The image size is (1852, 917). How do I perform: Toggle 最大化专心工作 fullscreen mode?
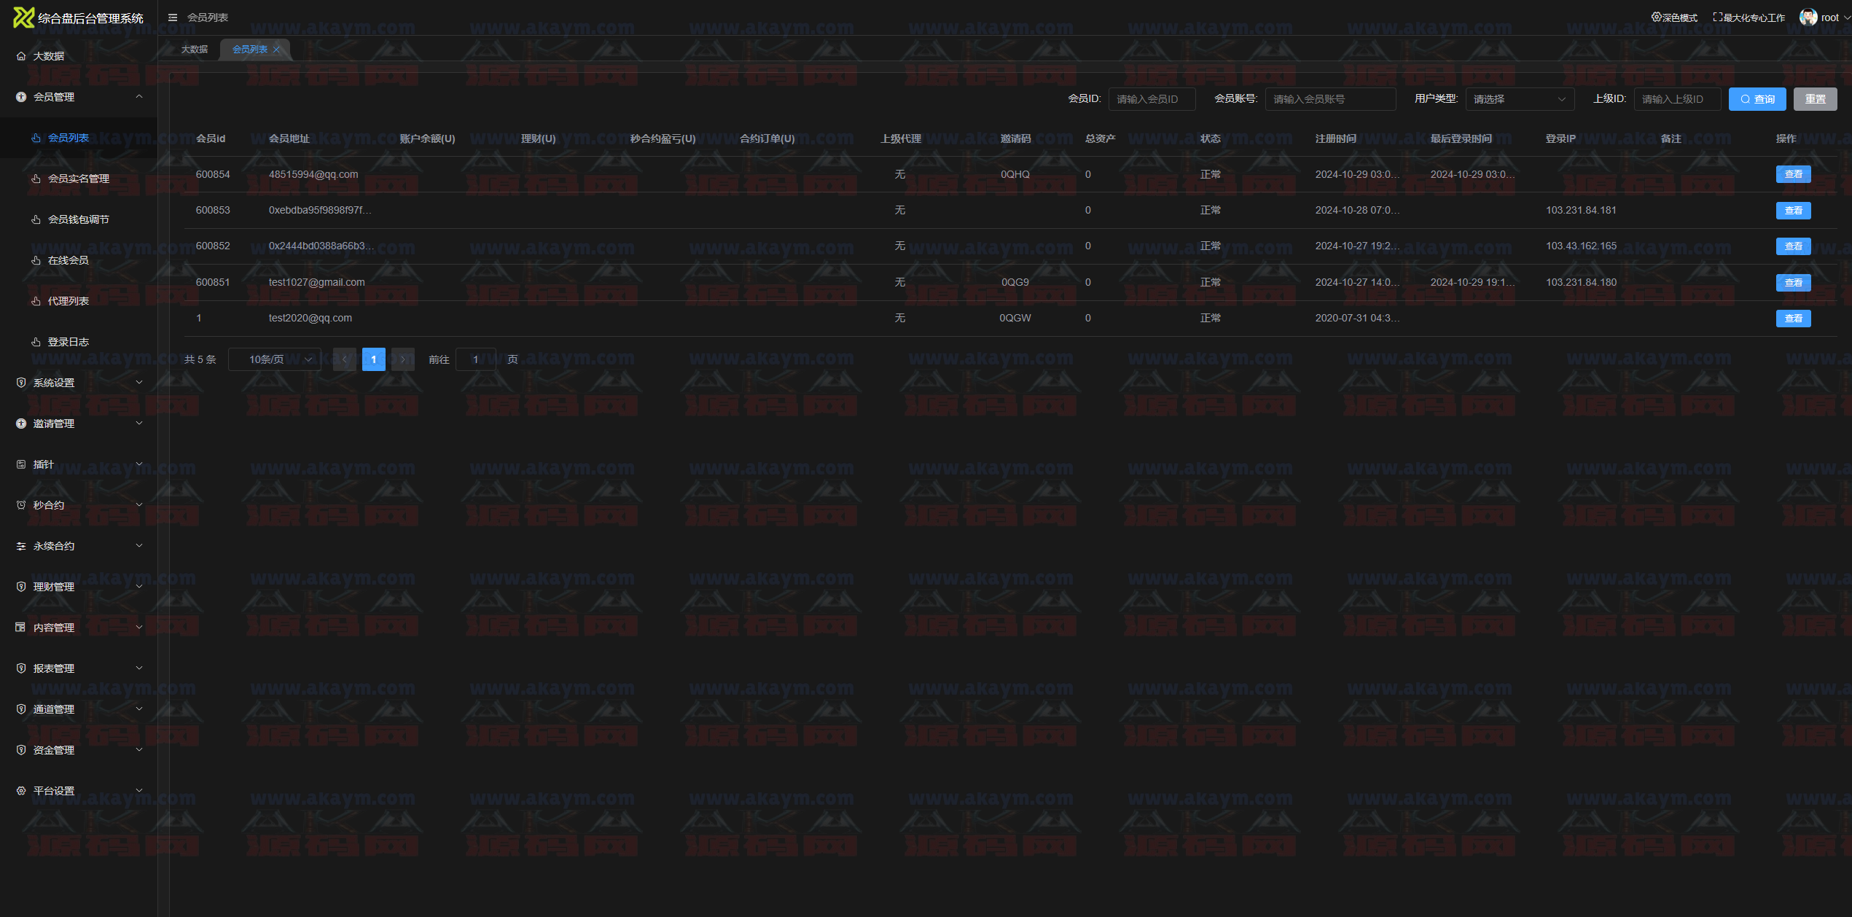(x=1749, y=17)
